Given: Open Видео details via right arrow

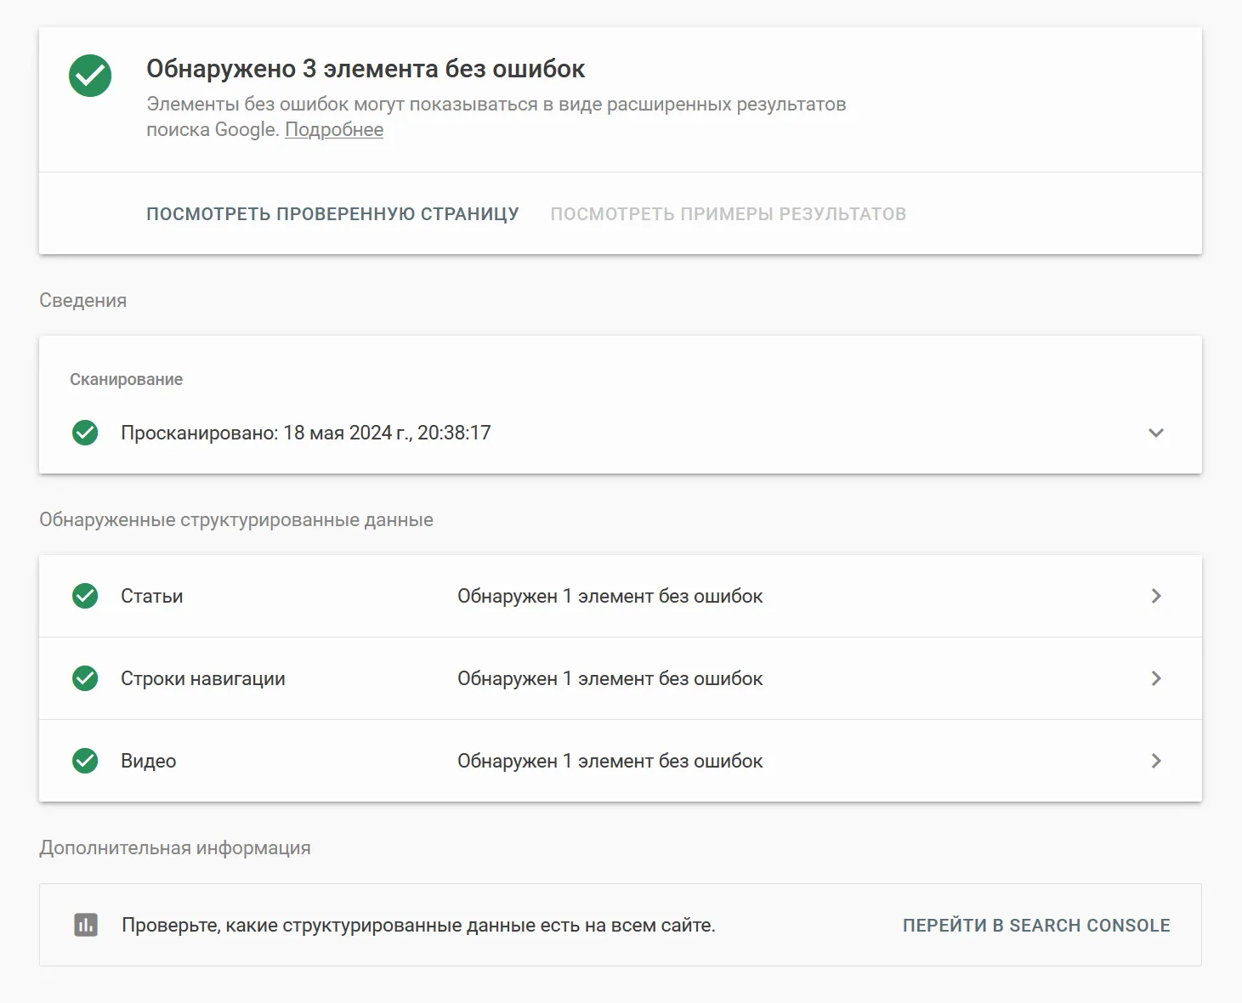Looking at the screenshot, I should point(1155,761).
